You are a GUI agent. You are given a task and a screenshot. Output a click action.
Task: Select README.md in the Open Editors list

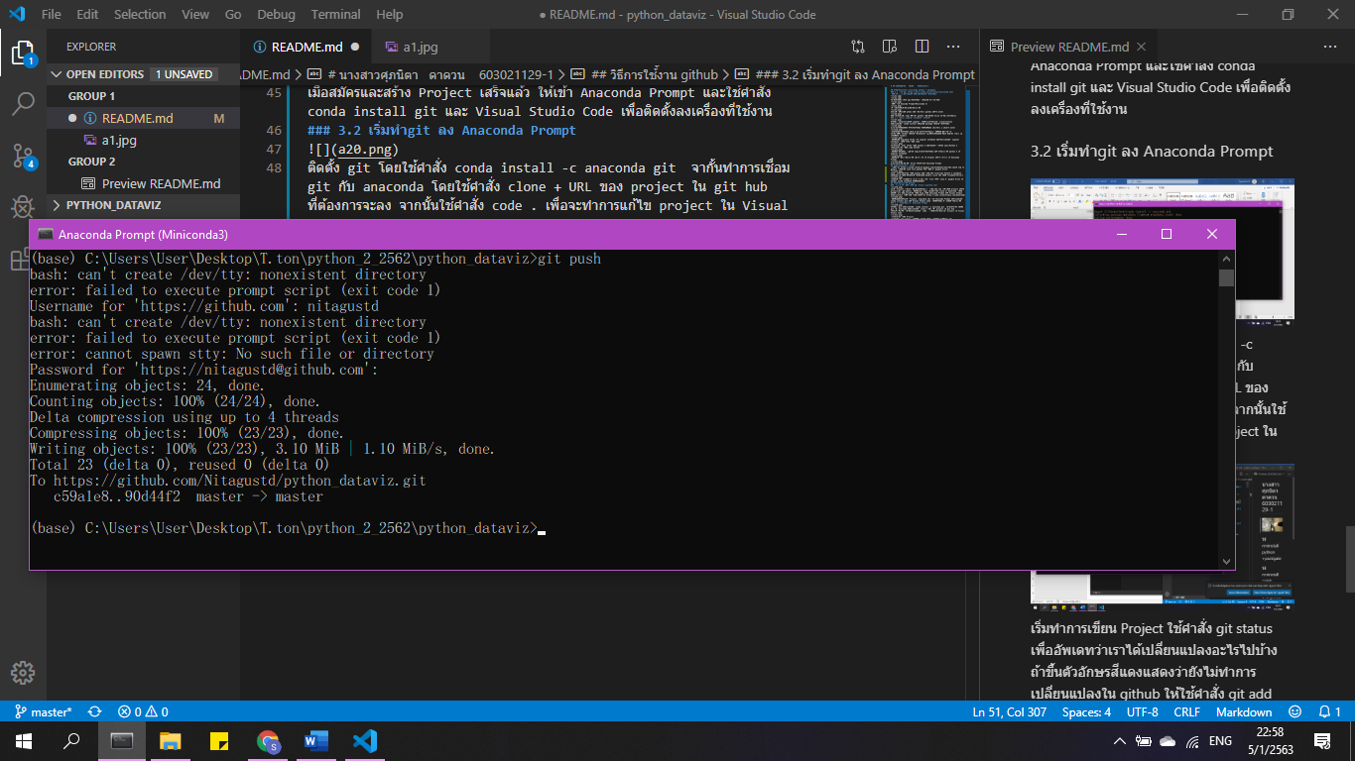(144, 118)
